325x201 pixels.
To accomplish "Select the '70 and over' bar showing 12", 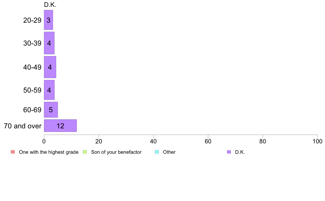I will click(60, 126).
